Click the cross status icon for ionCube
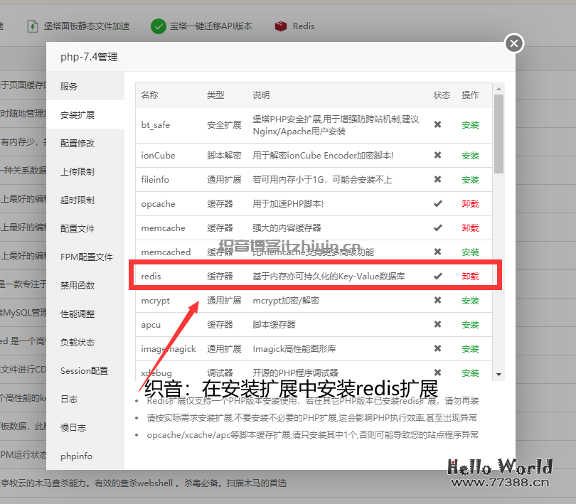 coord(437,155)
